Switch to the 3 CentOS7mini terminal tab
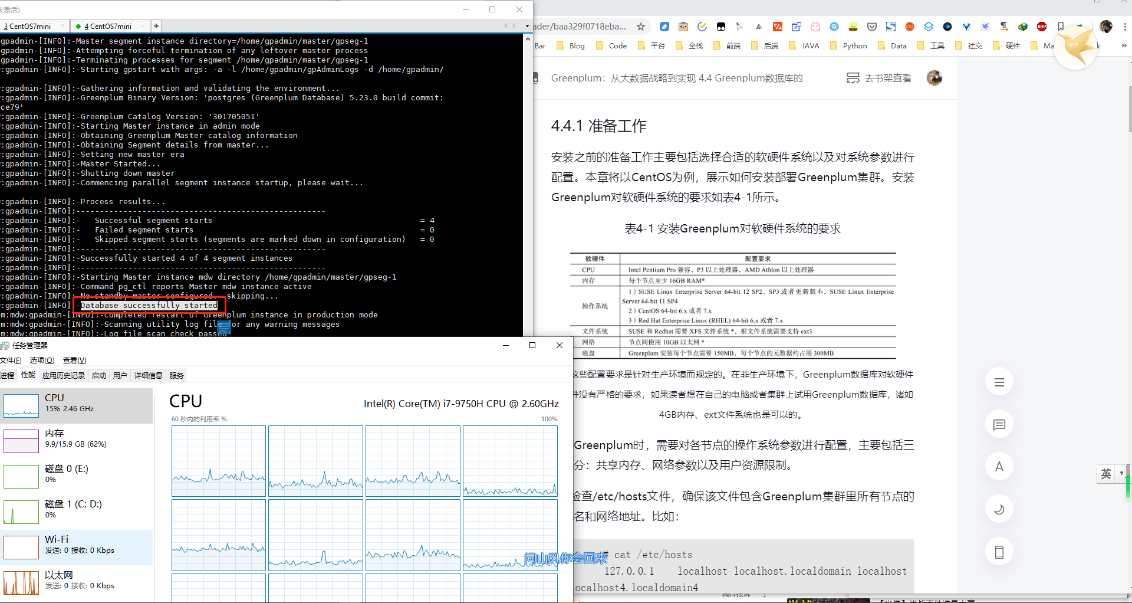 [x=30, y=27]
